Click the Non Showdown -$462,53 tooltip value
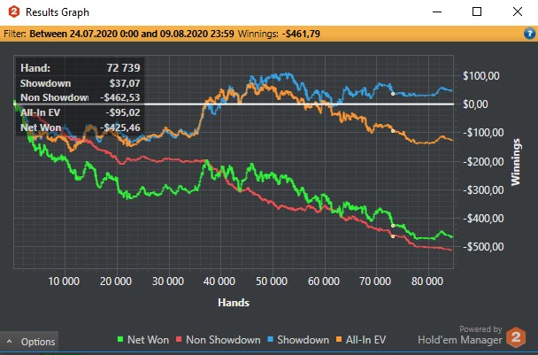538x355 pixels. click(120, 97)
